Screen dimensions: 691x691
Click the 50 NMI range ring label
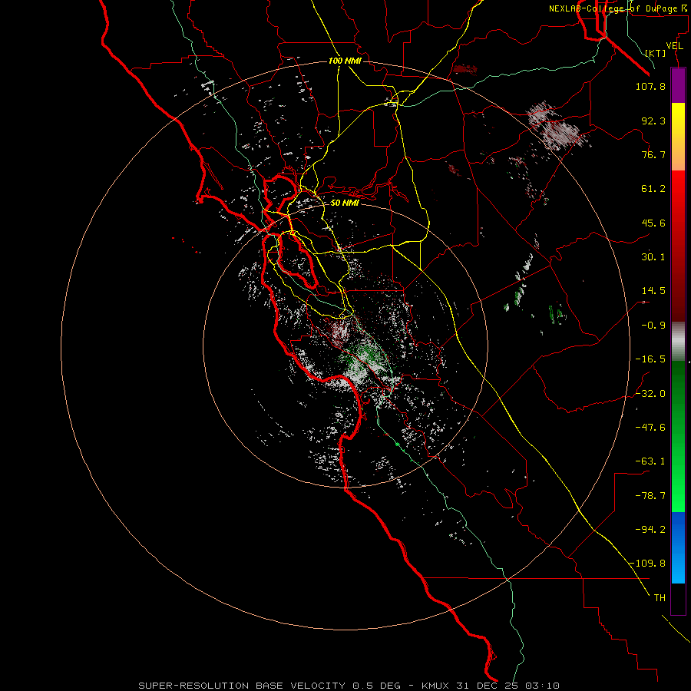345,203
